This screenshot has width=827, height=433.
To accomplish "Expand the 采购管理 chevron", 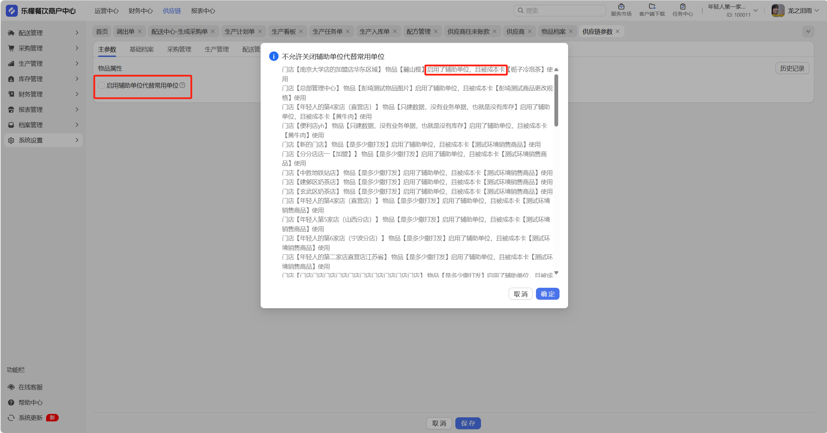I will (77, 48).
